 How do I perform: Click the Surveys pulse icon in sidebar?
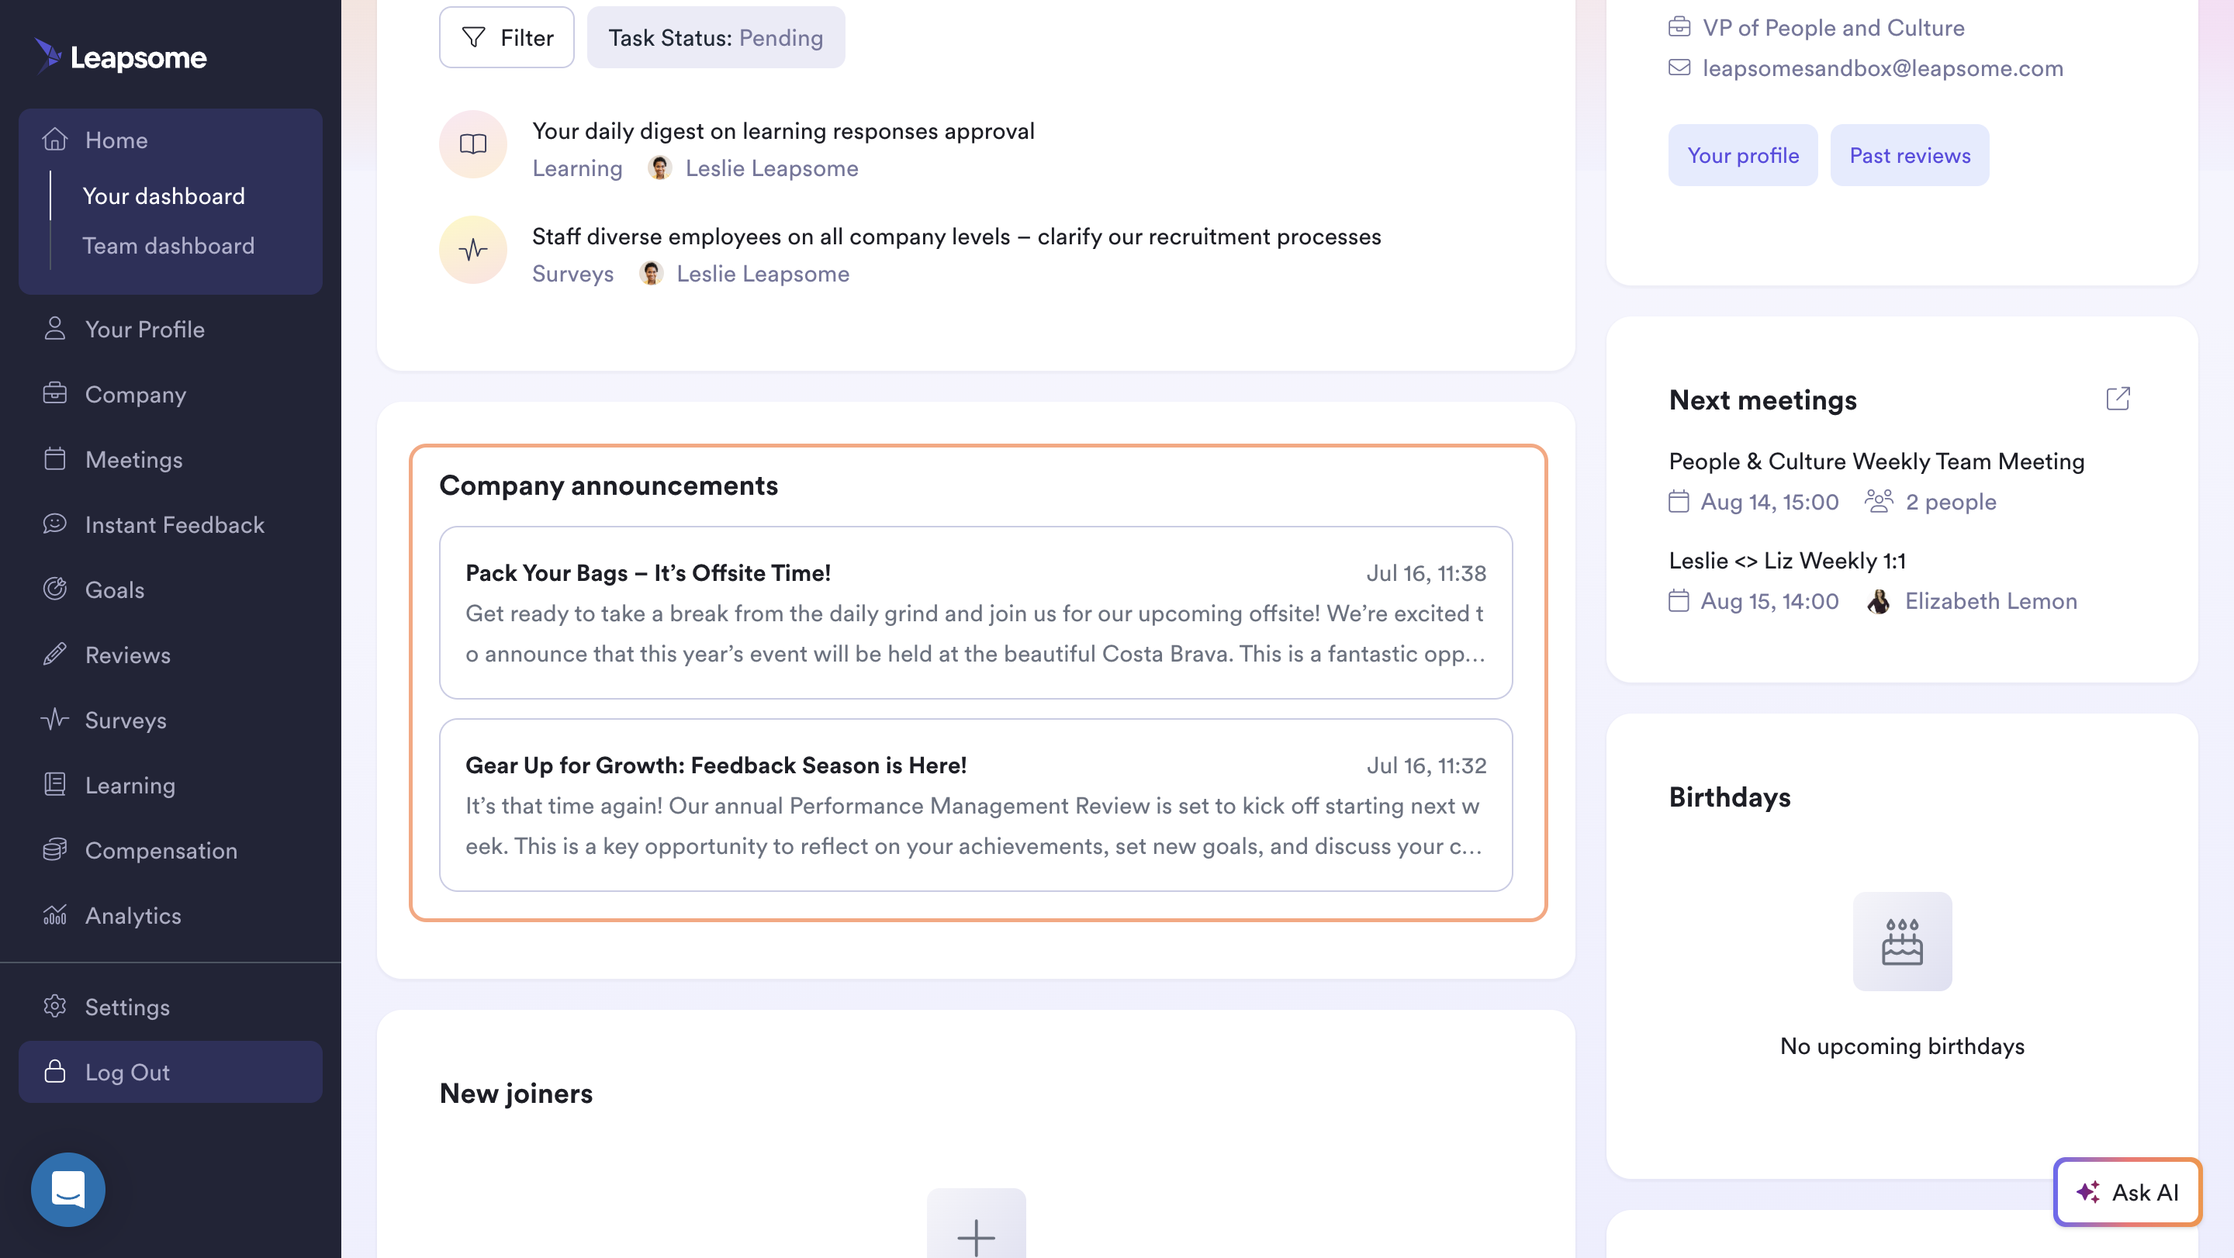click(54, 720)
